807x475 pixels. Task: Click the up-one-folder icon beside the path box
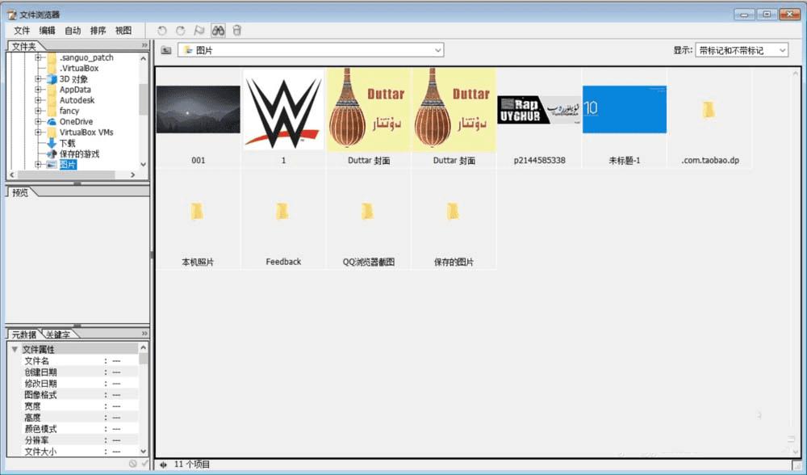166,50
